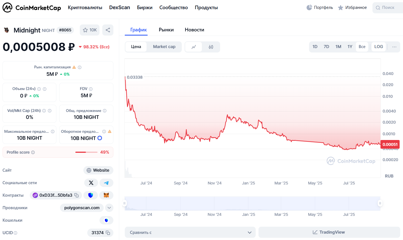This screenshot has height=240, width=403.
Task: Switch chart to Market cap mode
Action: [x=164, y=47]
